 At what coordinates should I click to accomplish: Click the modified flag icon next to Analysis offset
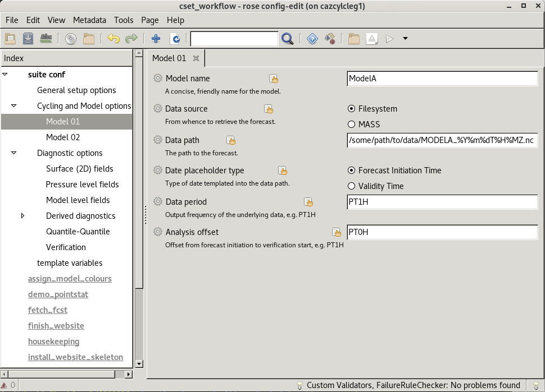[336, 232]
